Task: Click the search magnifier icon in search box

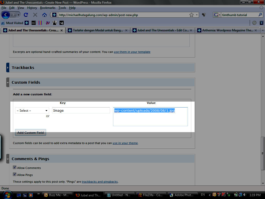Action: [x=260, y=15]
